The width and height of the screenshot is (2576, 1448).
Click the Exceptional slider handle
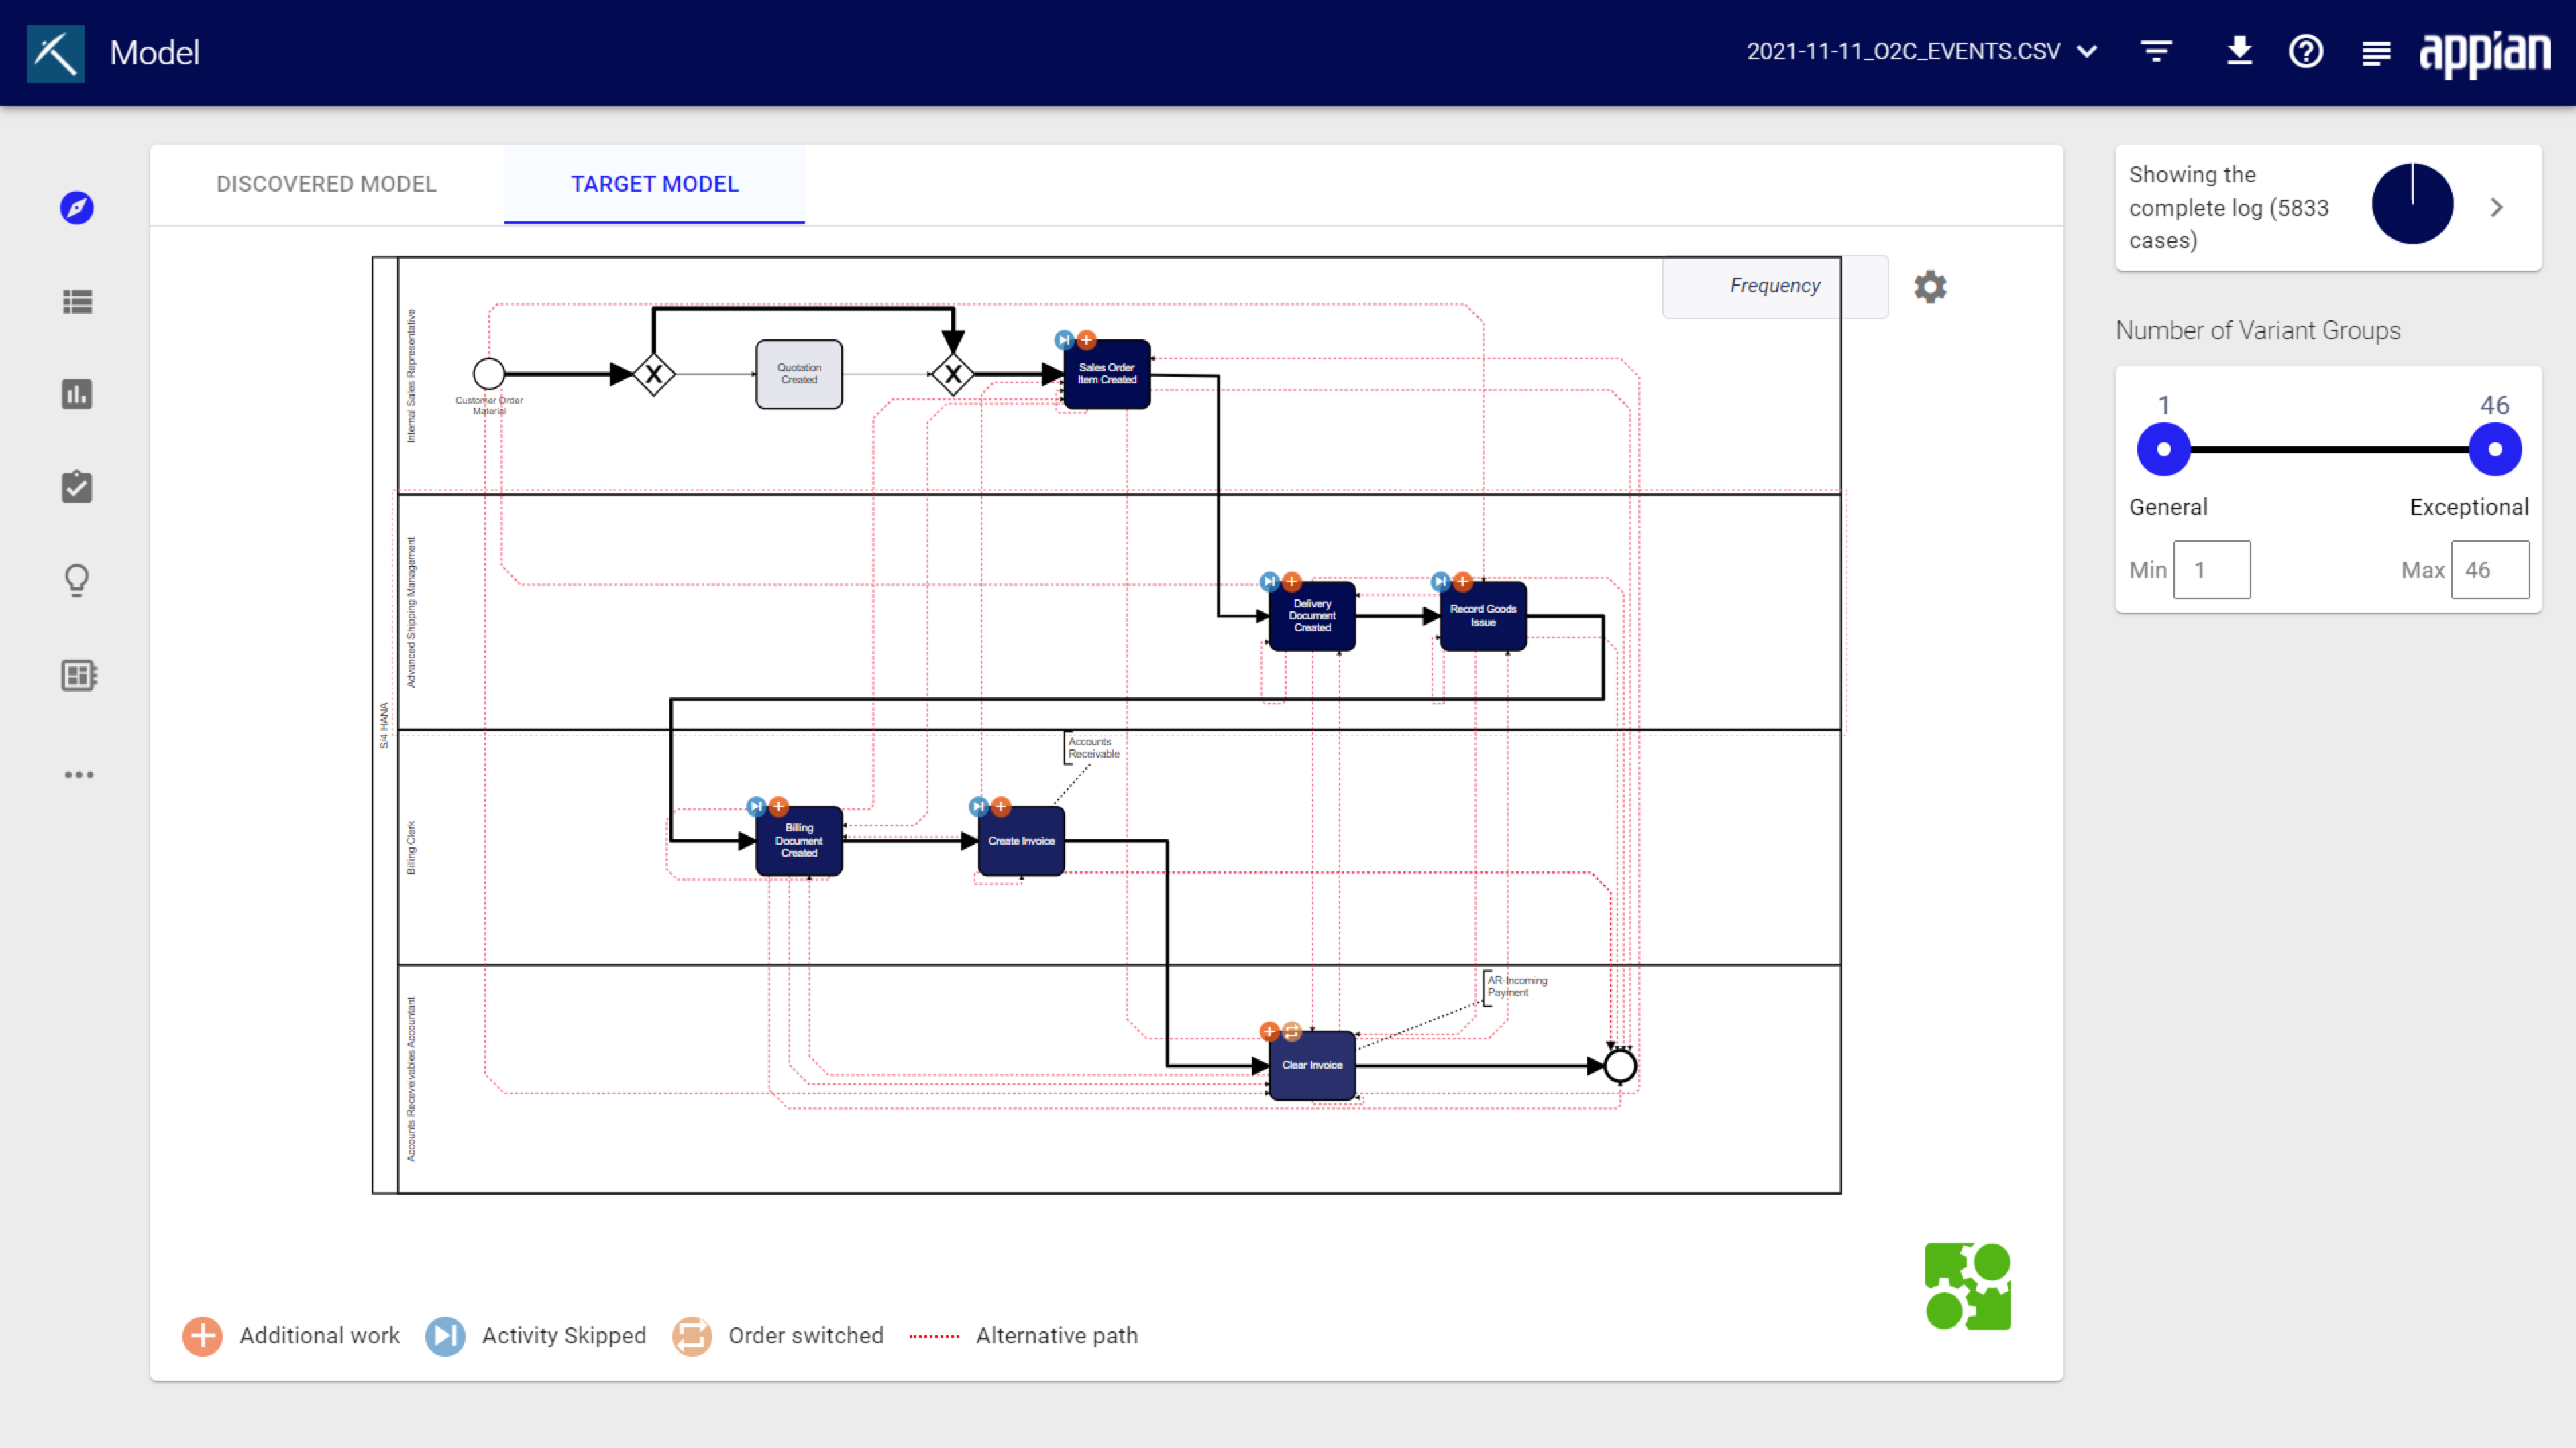[2494, 450]
